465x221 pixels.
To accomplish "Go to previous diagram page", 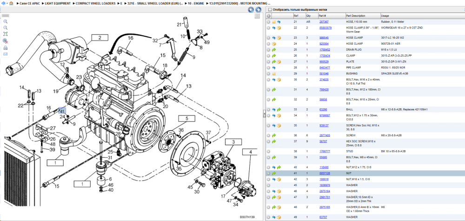I will [x=251, y=10].
